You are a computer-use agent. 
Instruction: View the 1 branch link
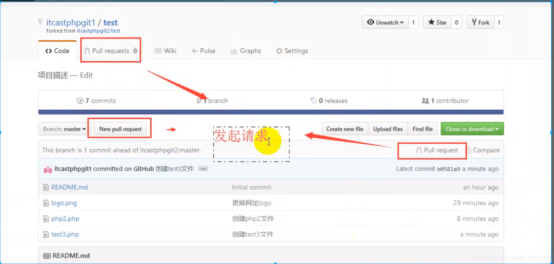pos(212,101)
